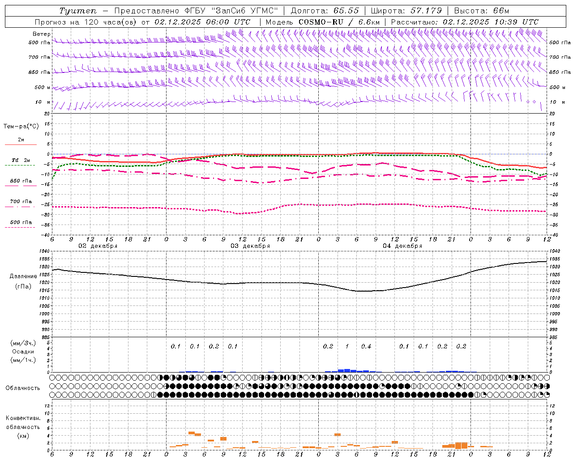Click the "(мм/3ч.)" units label
573x458 pixels.
click(23, 343)
